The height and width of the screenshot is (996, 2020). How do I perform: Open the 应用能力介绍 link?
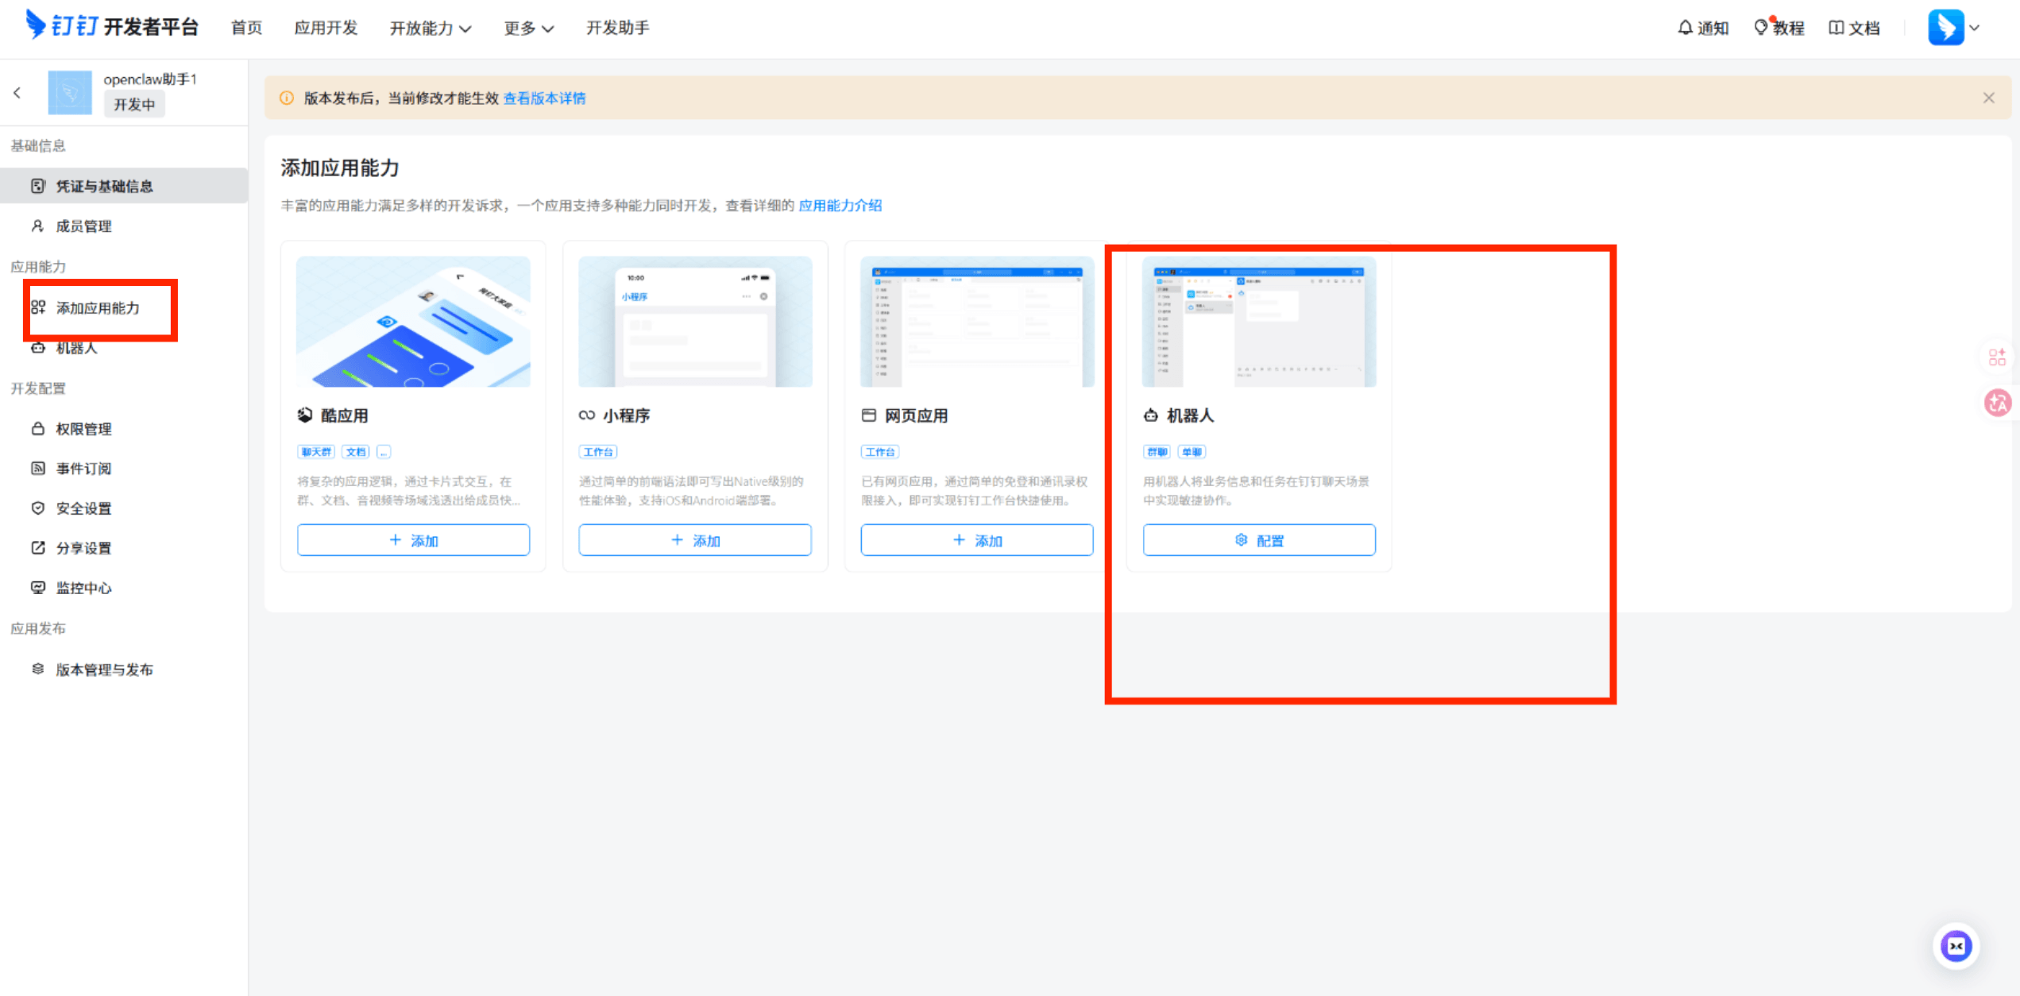coord(840,206)
